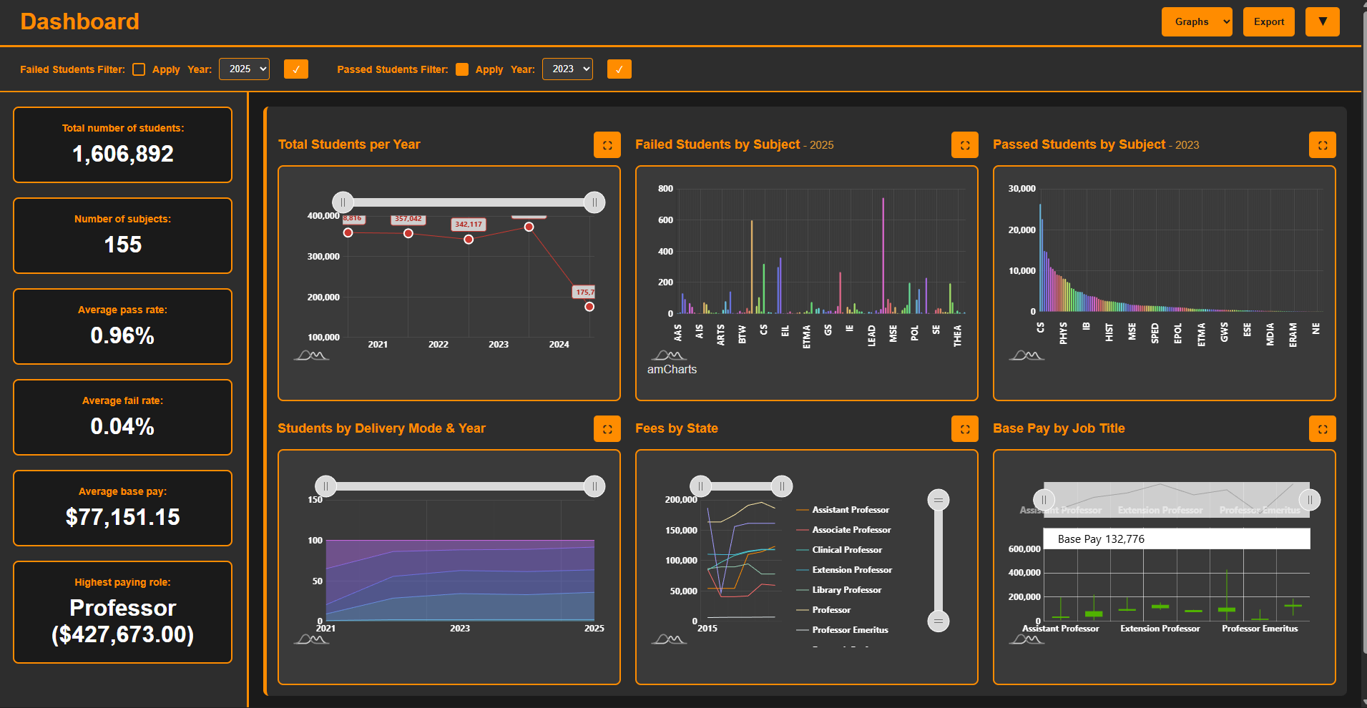Click bottom grip of Fees by State vertical scrollbar

939,621
